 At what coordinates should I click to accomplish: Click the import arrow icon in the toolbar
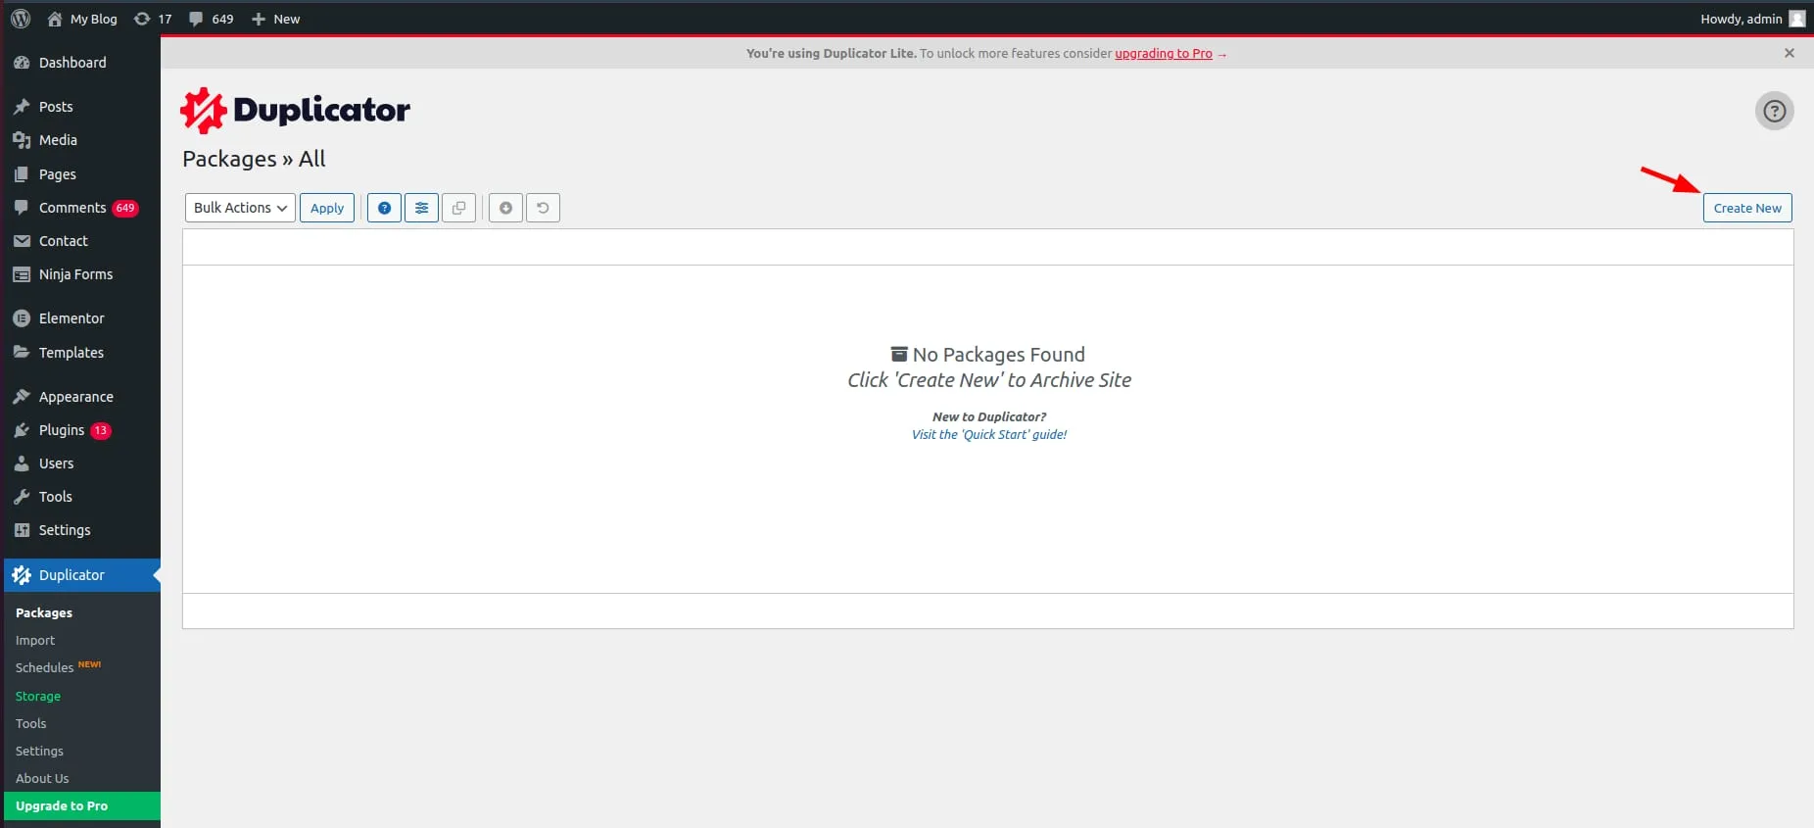coord(505,208)
